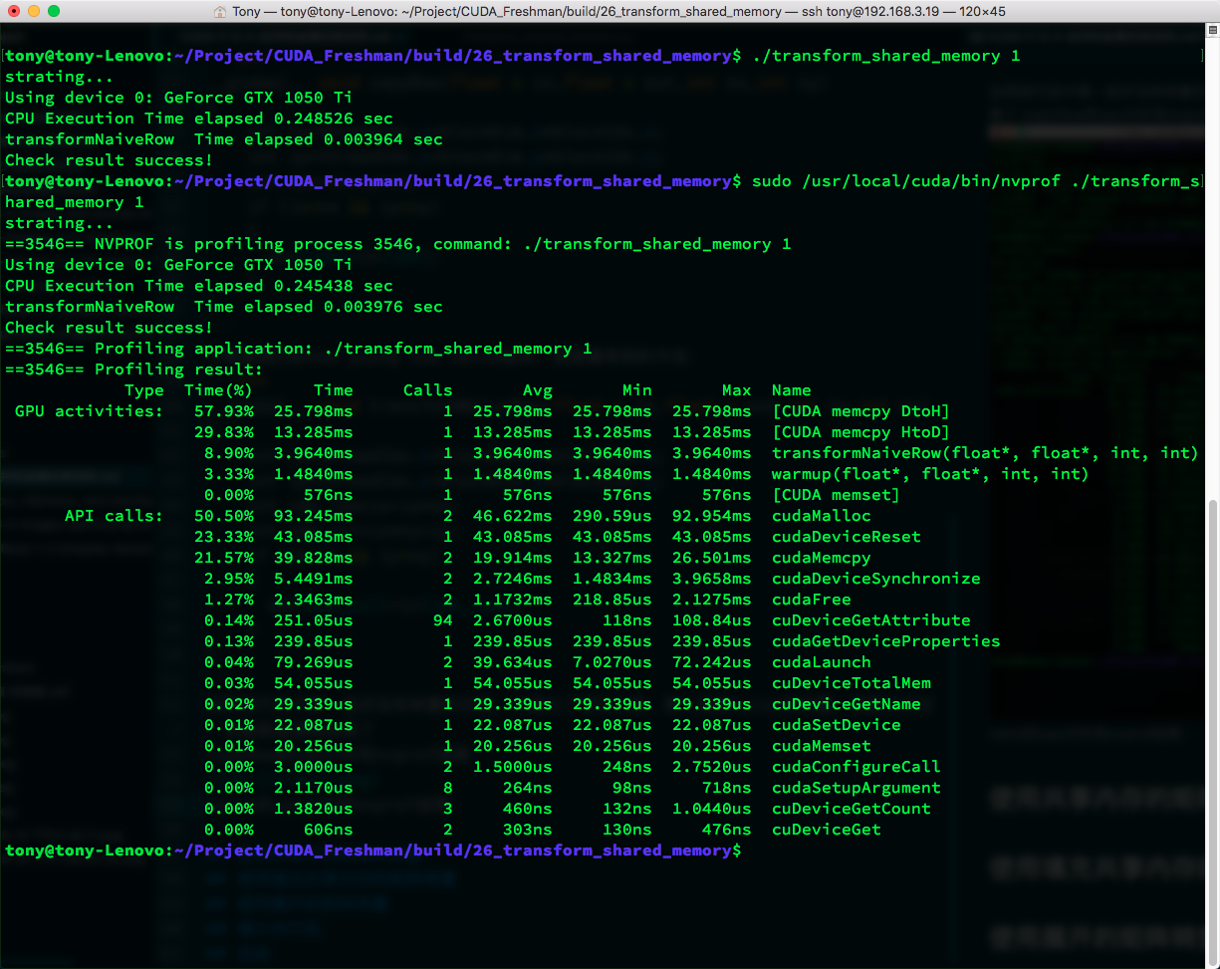1220x969 pixels.
Task: Click the 'Calls' column header
Action: [427, 390]
